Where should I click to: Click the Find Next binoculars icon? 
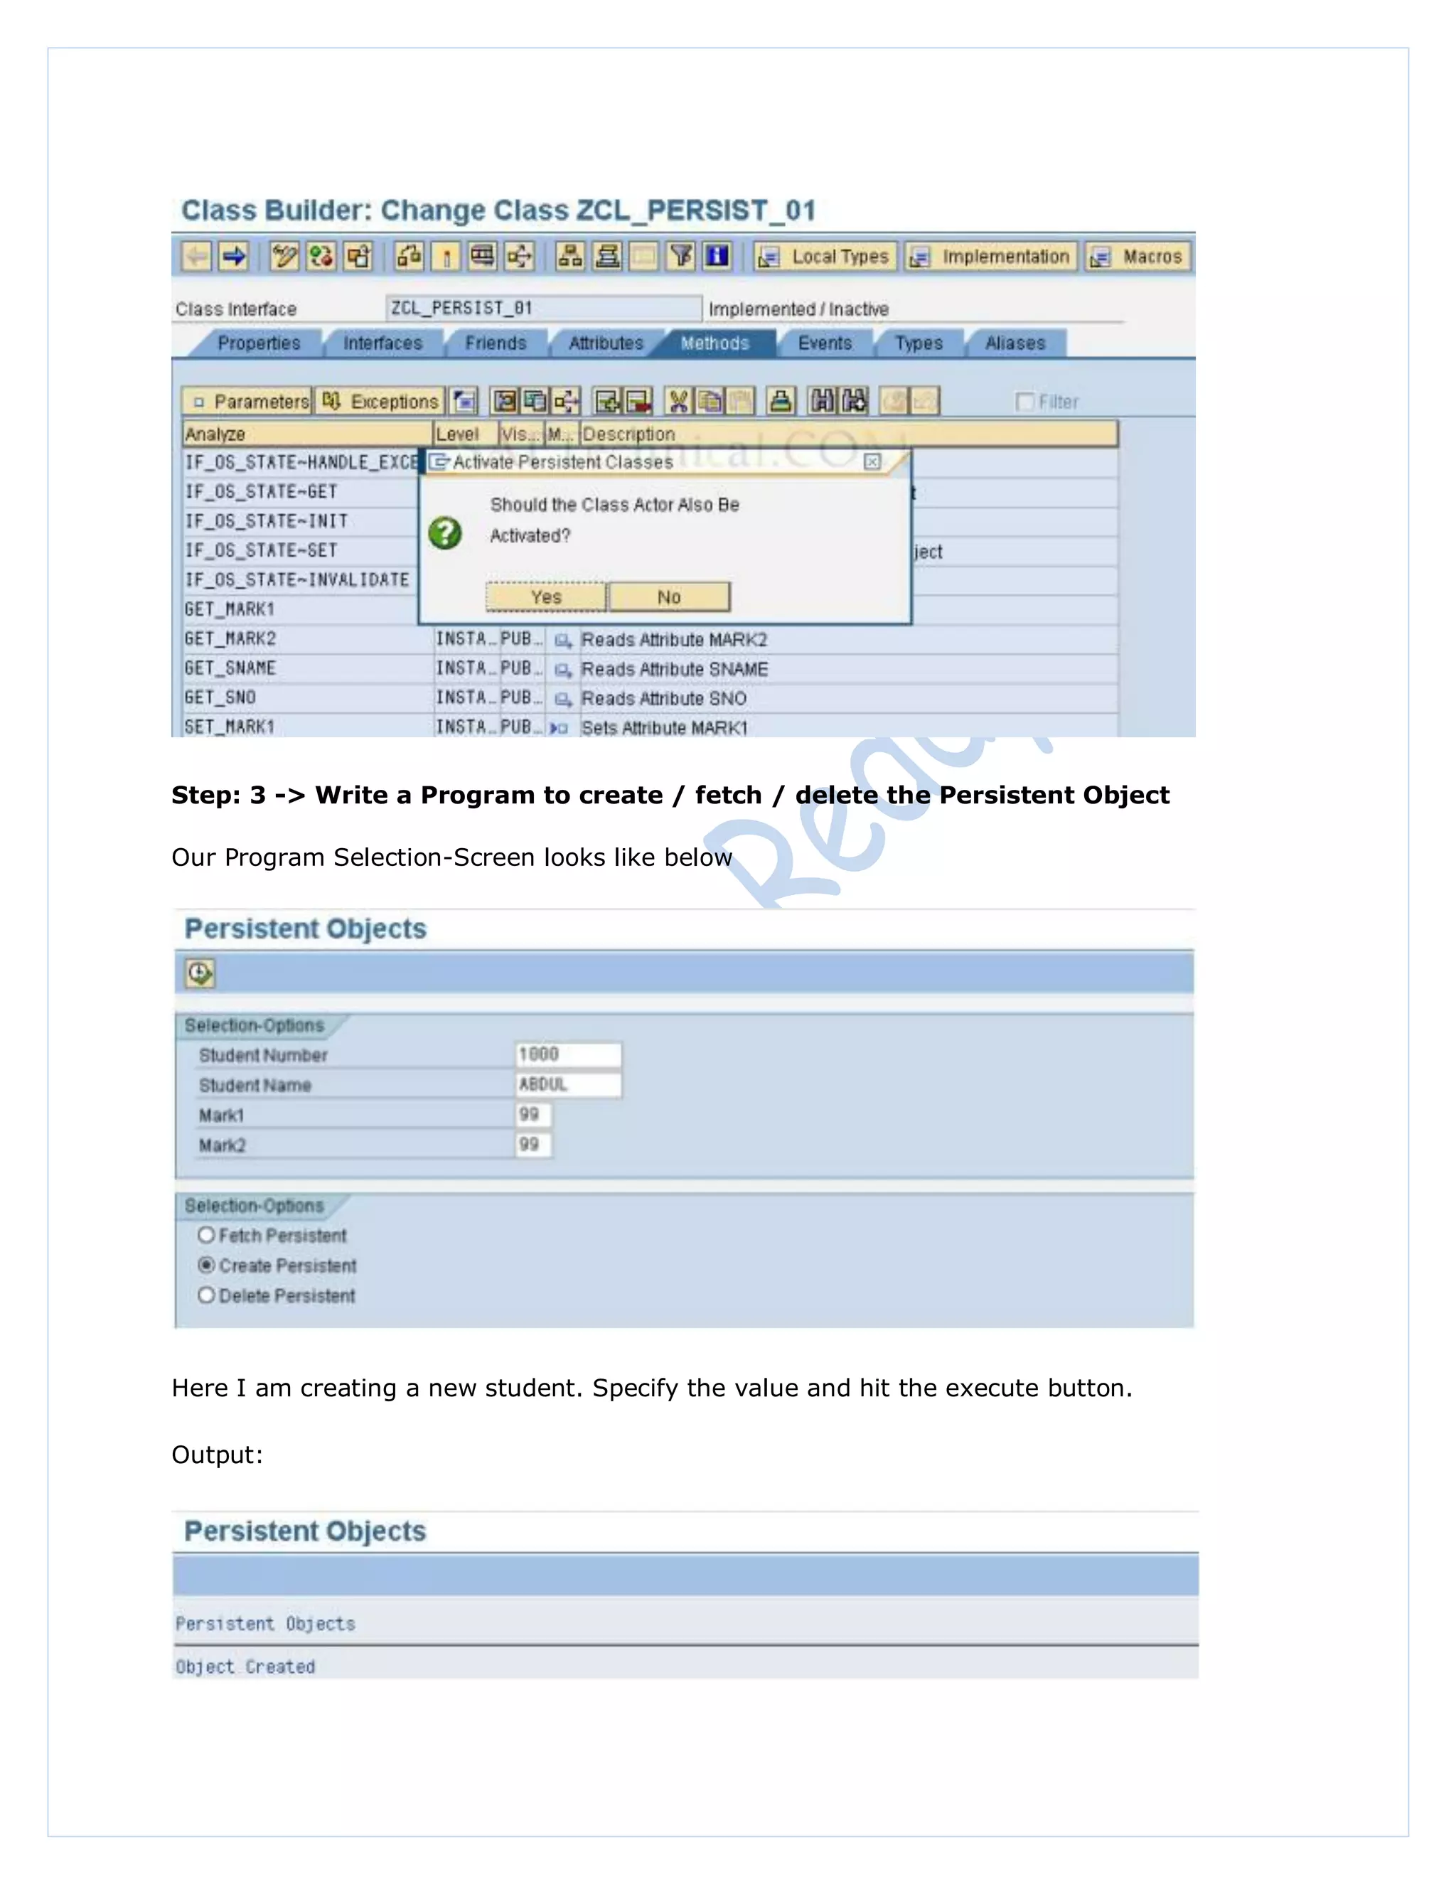(854, 401)
